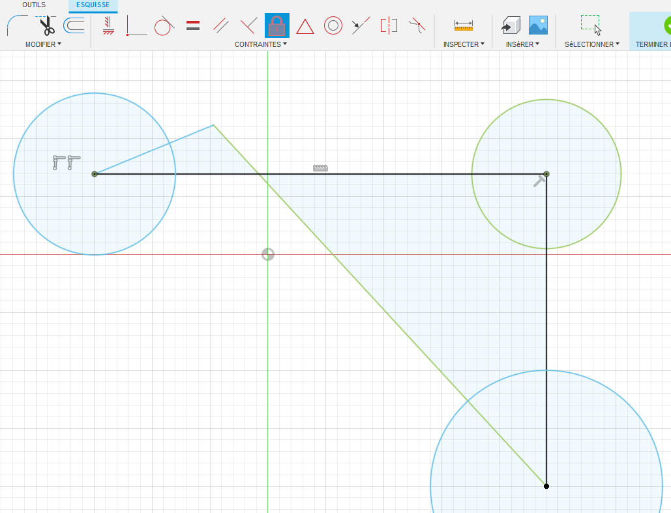Screen dimensions: 671x513
Task: Open the Measure ruler tool
Action: click(464, 25)
